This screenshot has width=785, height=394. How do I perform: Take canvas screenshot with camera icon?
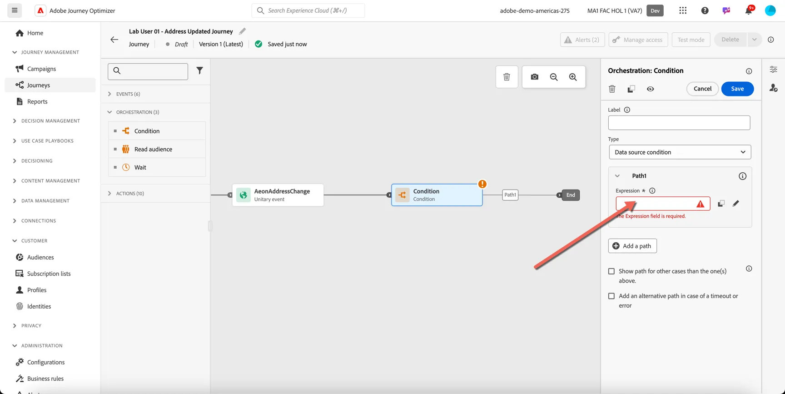[535, 77]
